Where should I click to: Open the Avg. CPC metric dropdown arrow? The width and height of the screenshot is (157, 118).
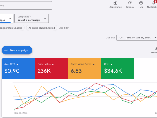(17, 64)
